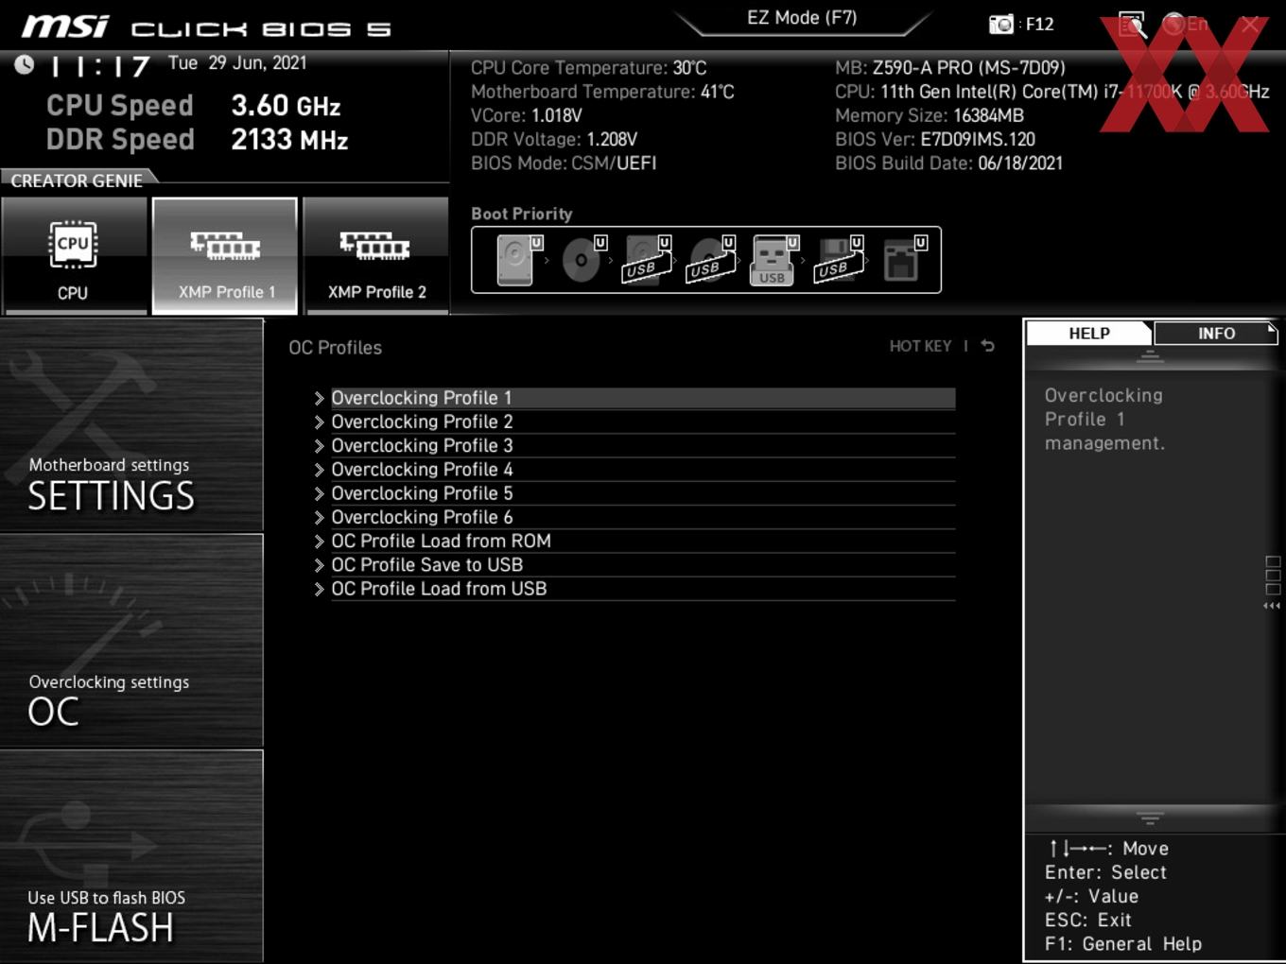Open the En language selector
This screenshot has width=1286, height=964.
pos(1186,24)
